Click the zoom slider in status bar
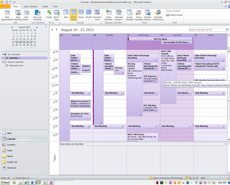This screenshot has height=185, width=230. [x=219, y=178]
